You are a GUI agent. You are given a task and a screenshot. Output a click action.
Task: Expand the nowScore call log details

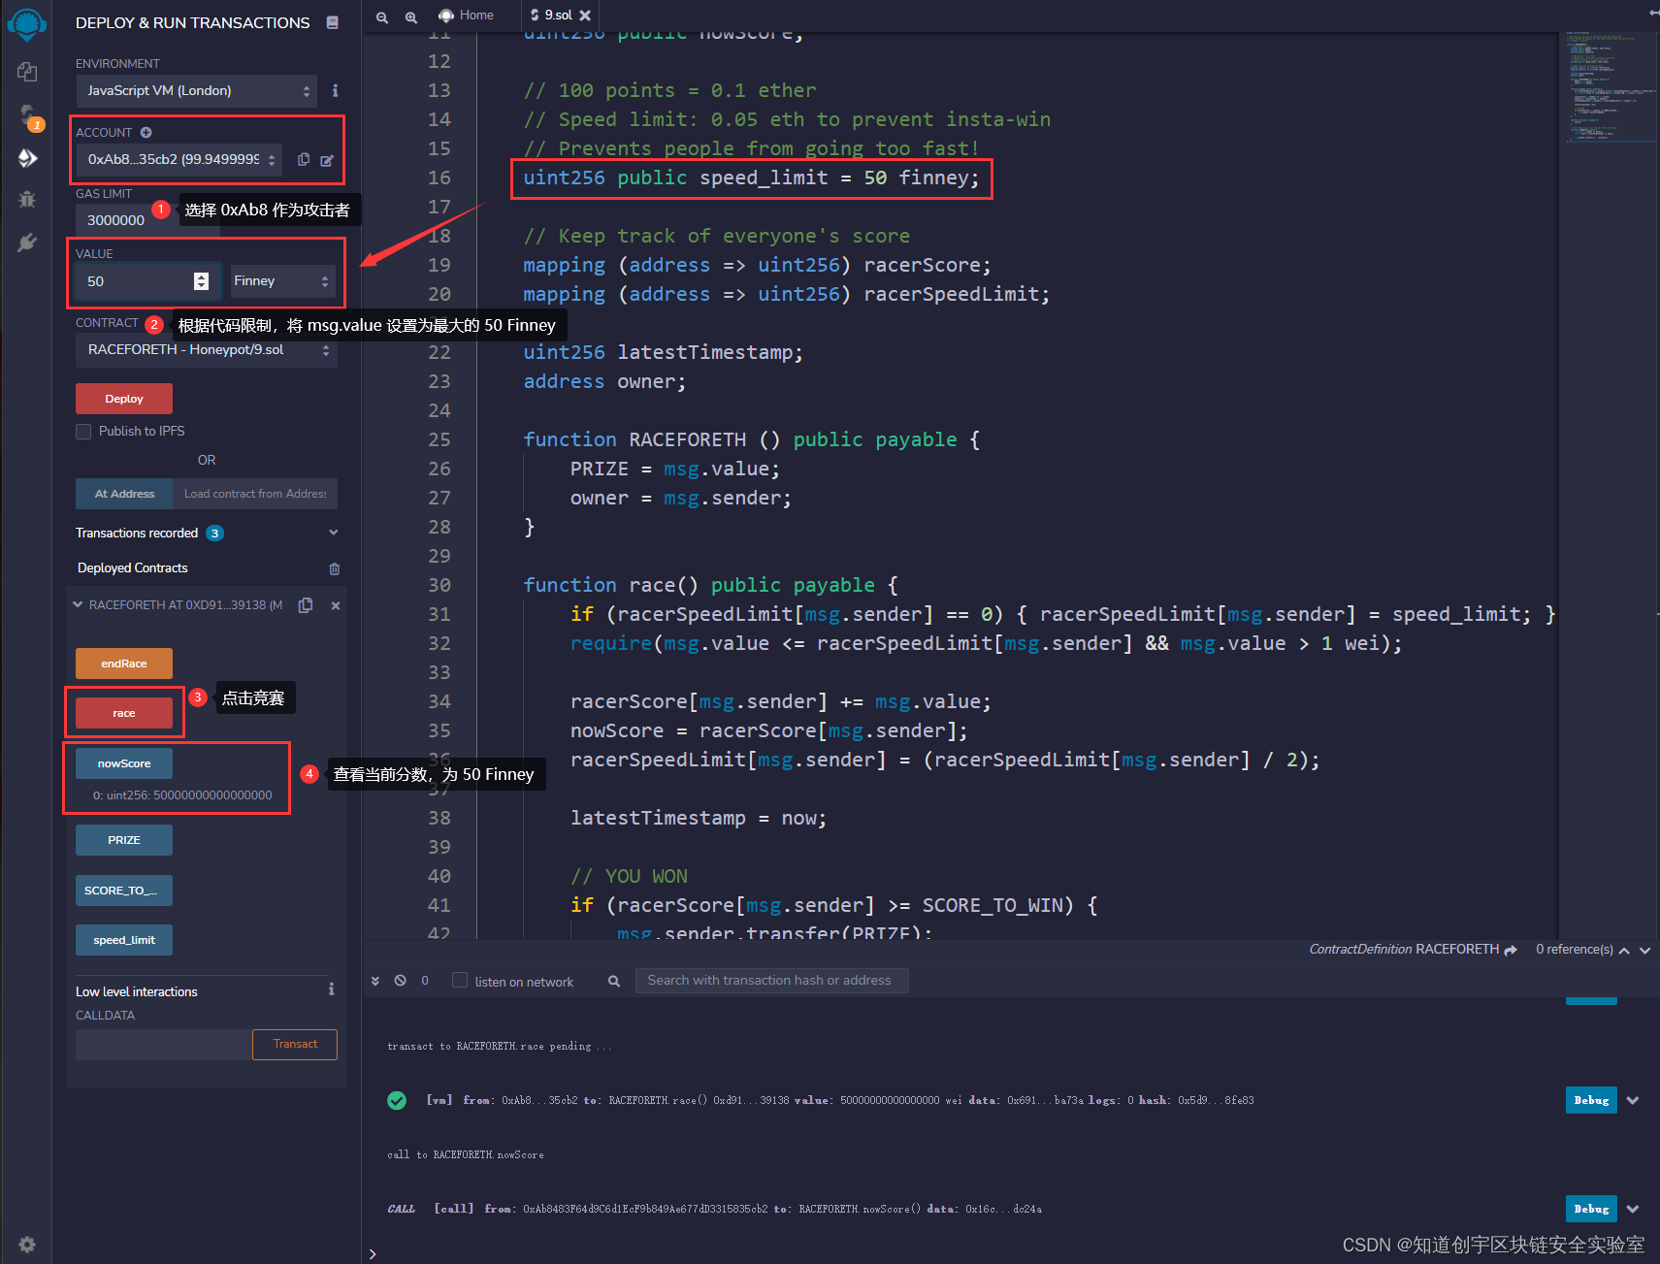(x=1633, y=1209)
